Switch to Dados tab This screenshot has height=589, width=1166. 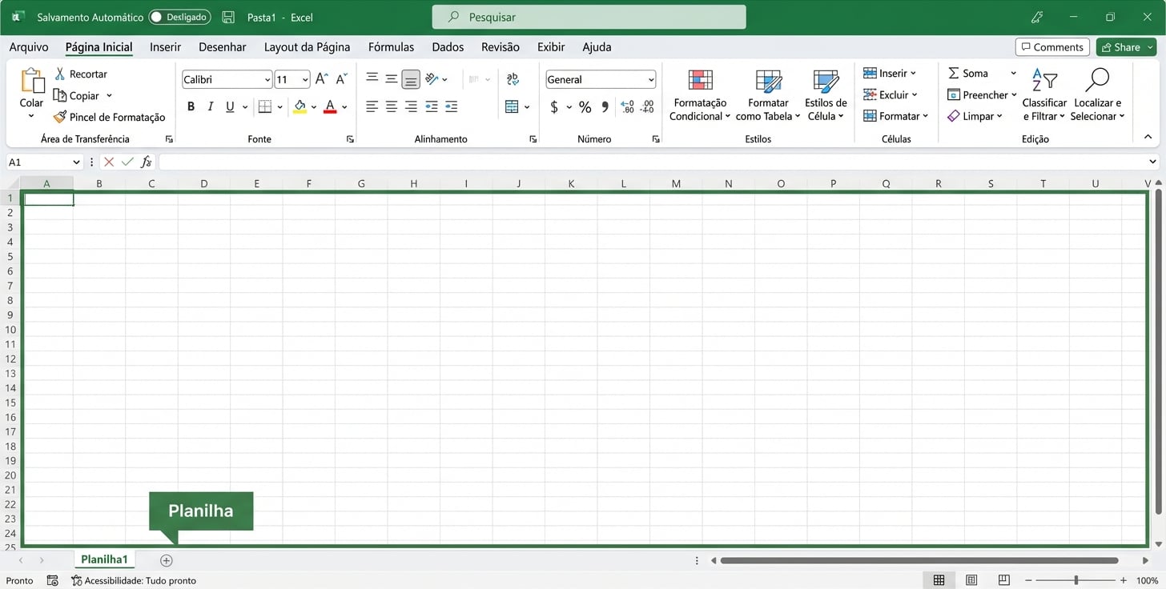click(448, 47)
